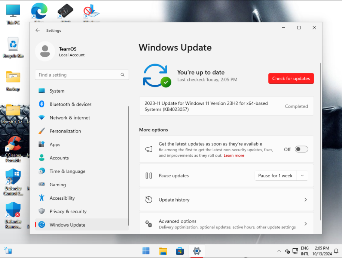Expand Update history with its chevron

pos(306,200)
